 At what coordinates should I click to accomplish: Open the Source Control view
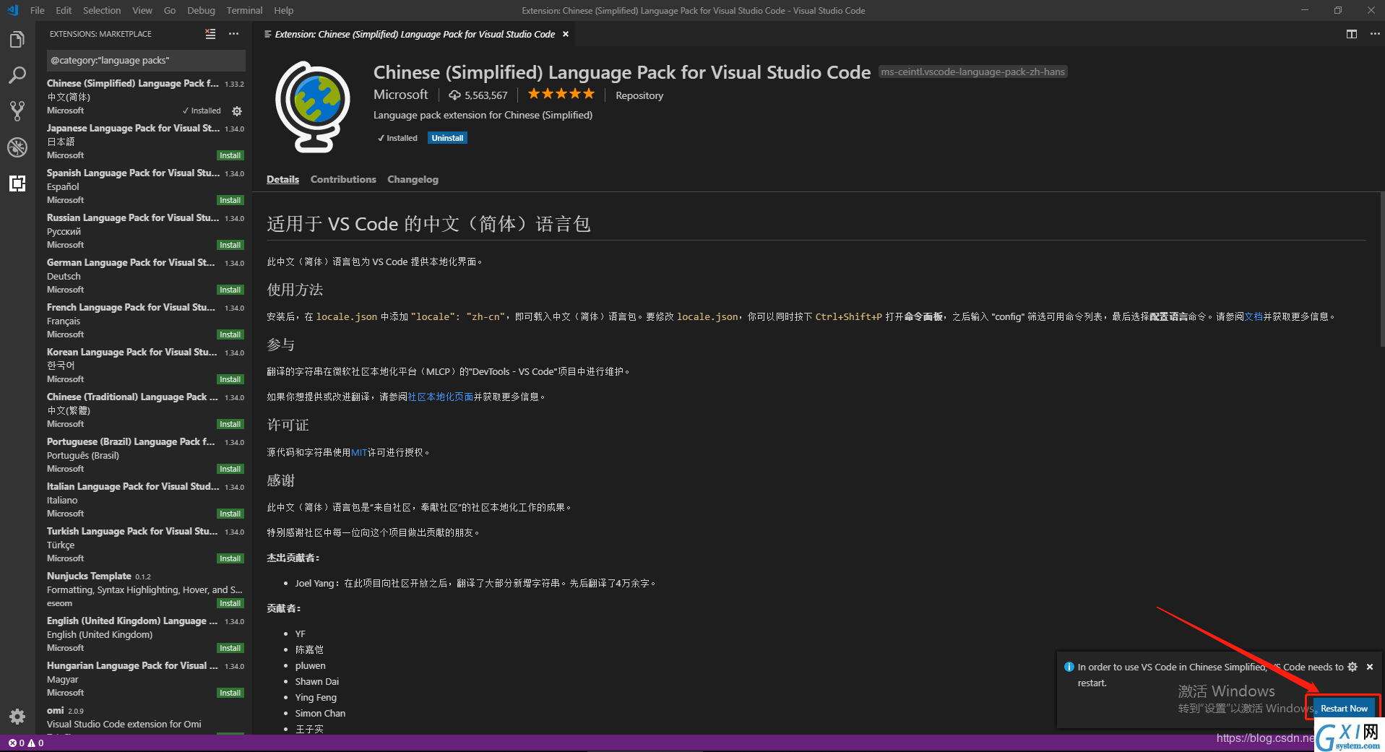[x=17, y=111]
